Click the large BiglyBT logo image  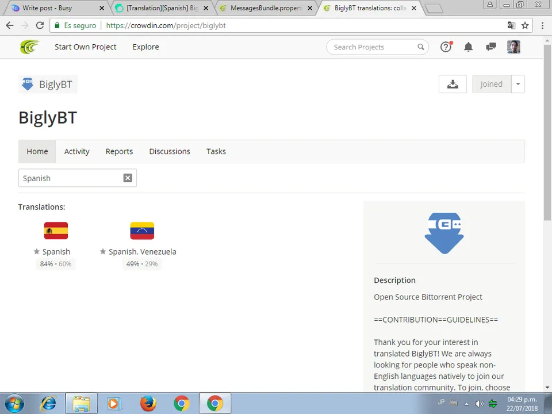pyautogui.click(x=444, y=233)
